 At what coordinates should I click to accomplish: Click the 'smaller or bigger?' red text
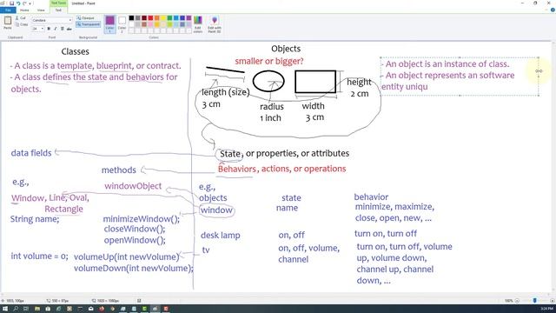click(x=269, y=61)
